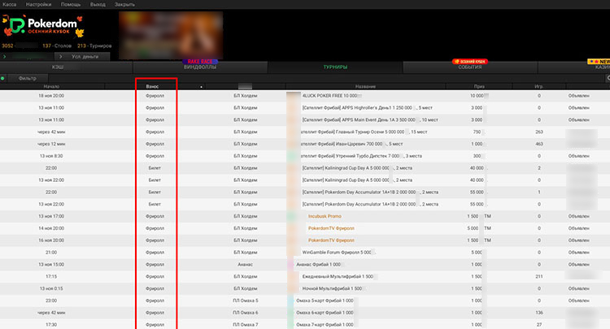Select Иван-Царевич 700 000 satellite row

(305, 144)
